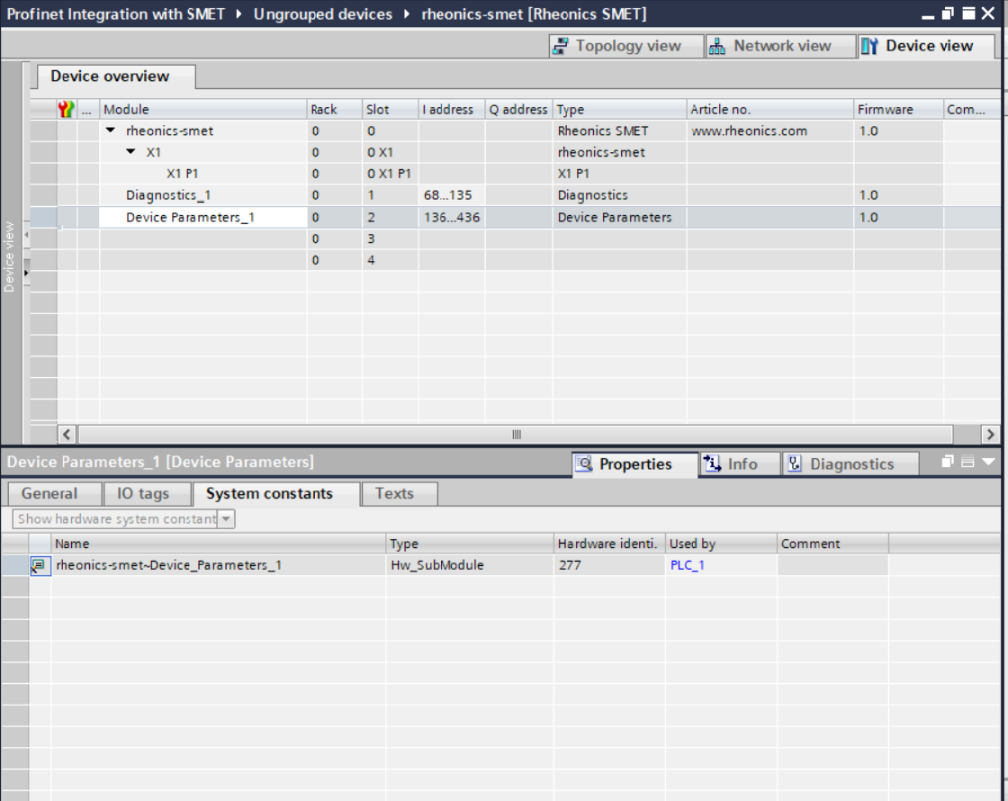Sort by the Module column header

click(203, 109)
